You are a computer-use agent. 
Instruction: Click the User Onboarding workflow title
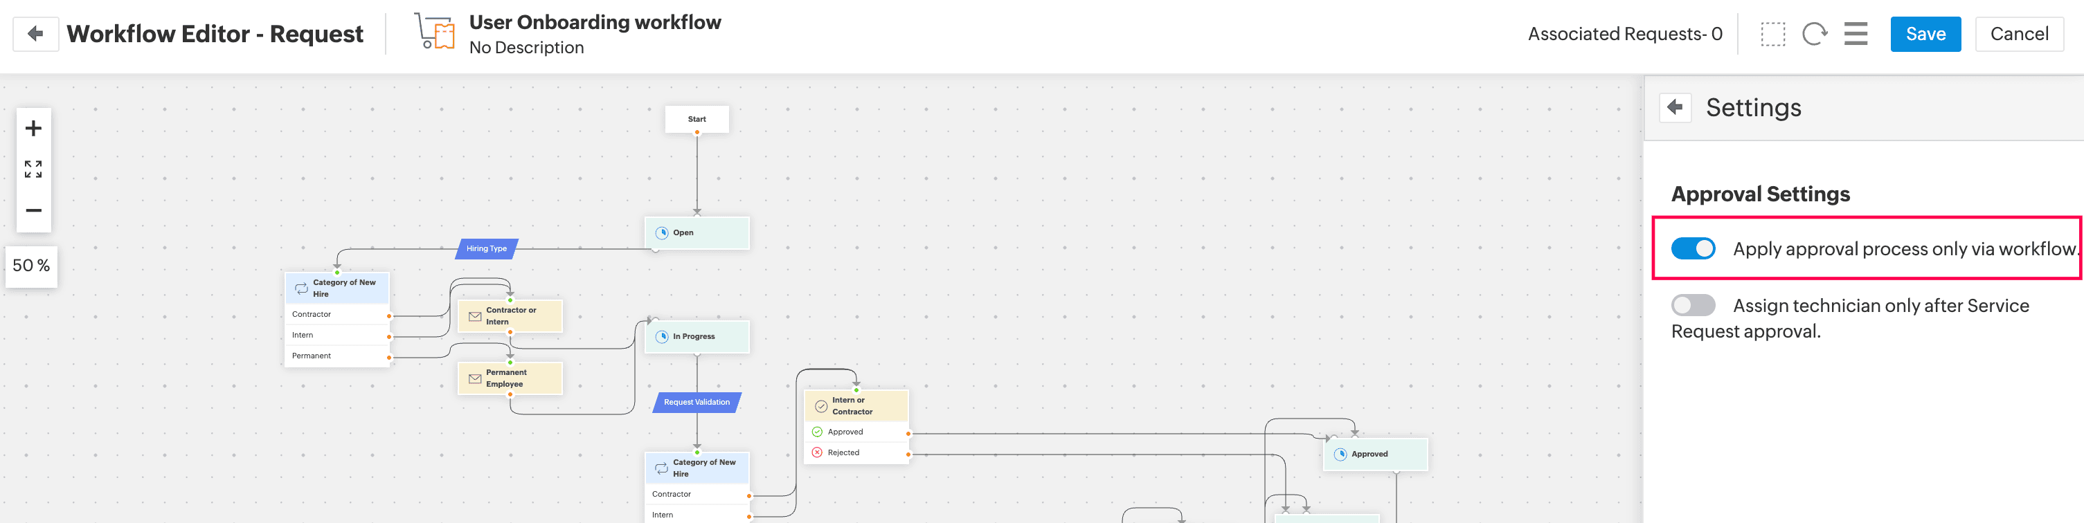pyautogui.click(x=595, y=22)
